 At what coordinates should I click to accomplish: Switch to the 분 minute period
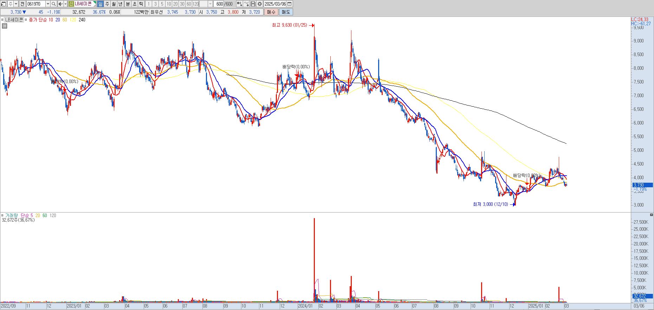coord(128,4)
